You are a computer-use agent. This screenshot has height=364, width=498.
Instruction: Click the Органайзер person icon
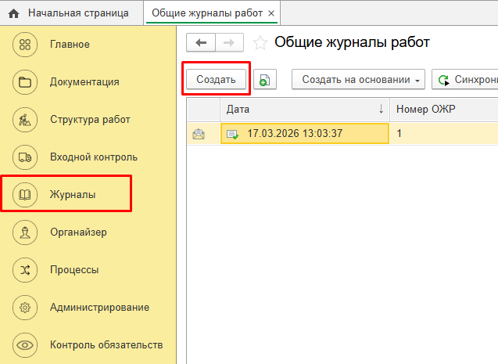point(26,232)
